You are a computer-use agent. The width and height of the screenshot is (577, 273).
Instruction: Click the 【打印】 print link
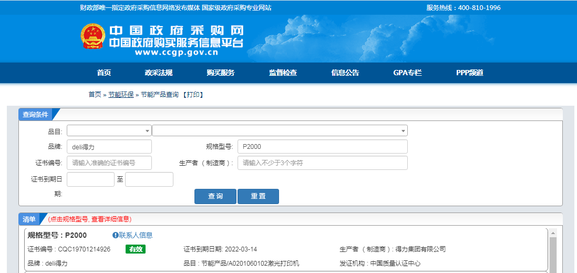(193, 95)
